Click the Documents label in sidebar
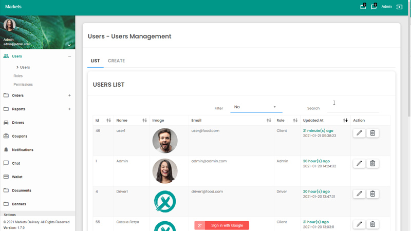411x231 pixels. click(22, 190)
